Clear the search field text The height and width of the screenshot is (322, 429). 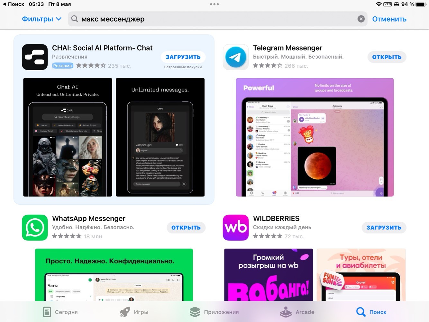(x=361, y=19)
